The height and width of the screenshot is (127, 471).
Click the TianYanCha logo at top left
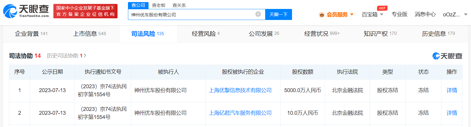point(26,11)
